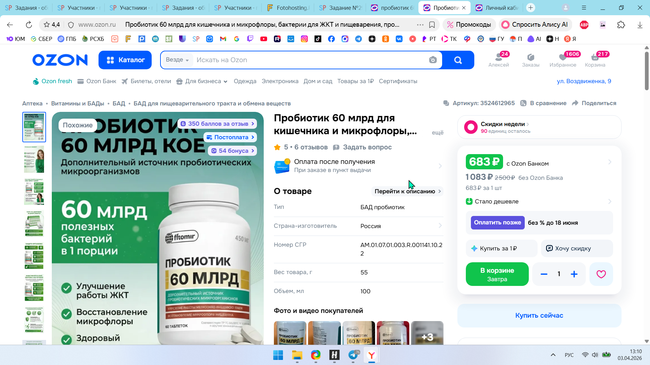The image size is (650, 365).
Task: Increase quantity with the plus button
Action: tap(574, 274)
